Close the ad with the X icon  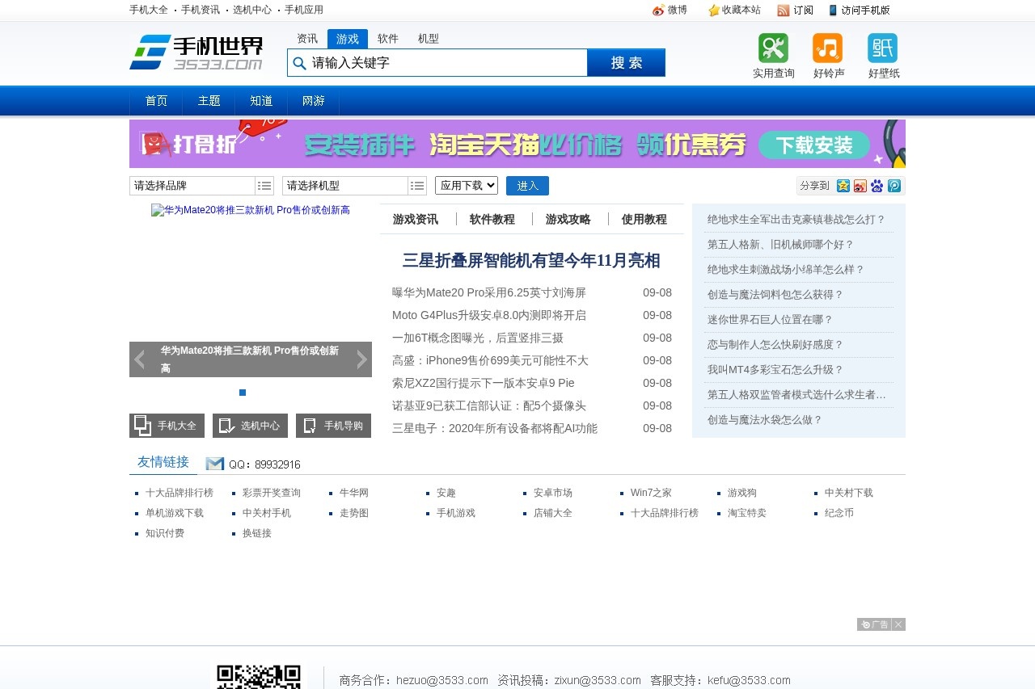pyautogui.click(x=898, y=624)
